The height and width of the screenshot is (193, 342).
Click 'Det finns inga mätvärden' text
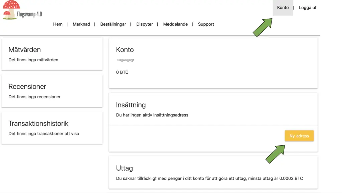33,60
